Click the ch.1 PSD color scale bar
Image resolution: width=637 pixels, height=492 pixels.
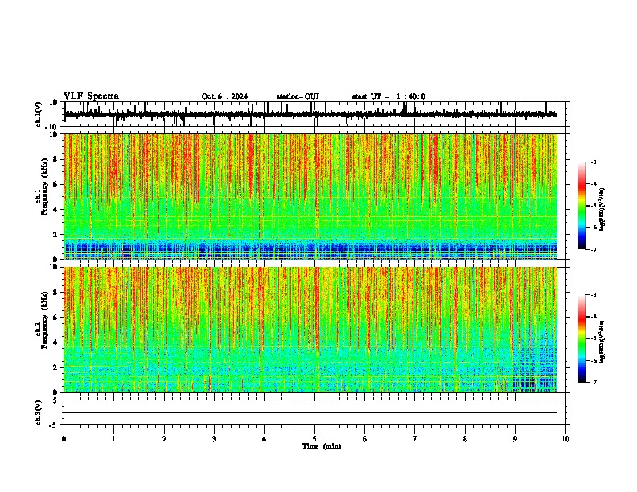(x=582, y=206)
